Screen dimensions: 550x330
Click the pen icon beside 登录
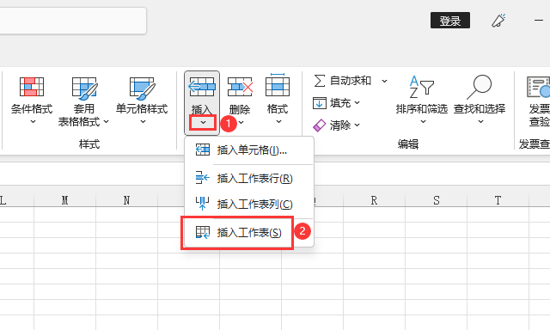click(x=498, y=21)
